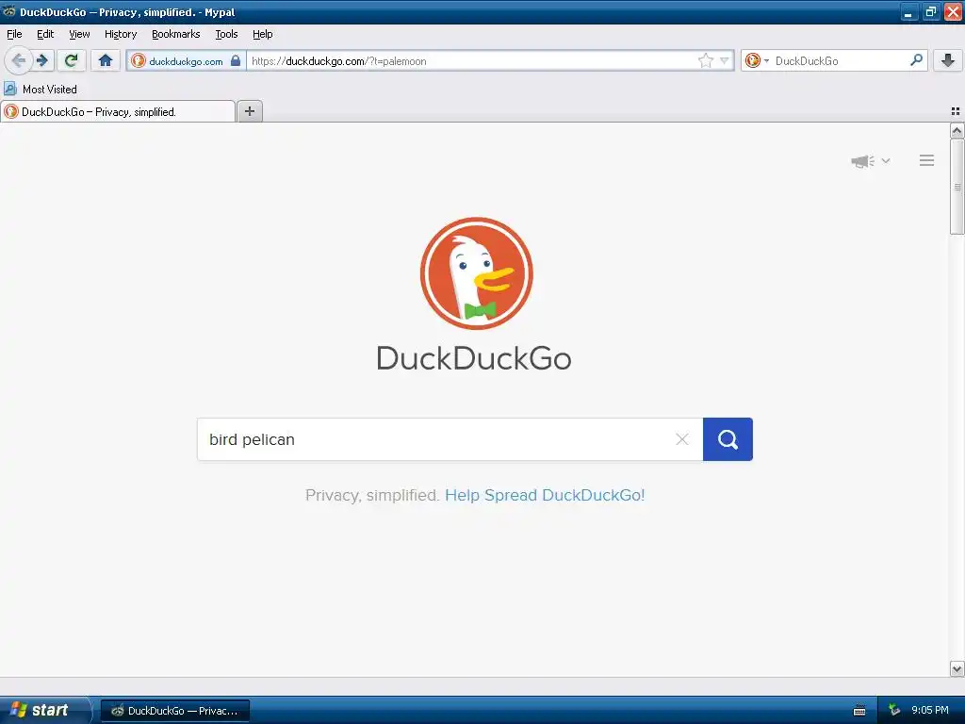The width and height of the screenshot is (965, 724).
Task: Clear the search query with the X
Action: click(682, 439)
